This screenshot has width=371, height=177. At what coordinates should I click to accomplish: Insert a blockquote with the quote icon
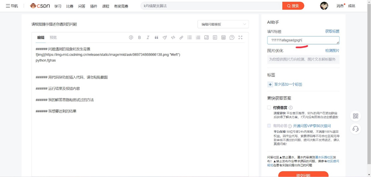156,38
